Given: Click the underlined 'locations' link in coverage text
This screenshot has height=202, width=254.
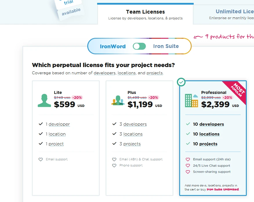Looking at the screenshot, I should pyautogui.click(x=127, y=73).
